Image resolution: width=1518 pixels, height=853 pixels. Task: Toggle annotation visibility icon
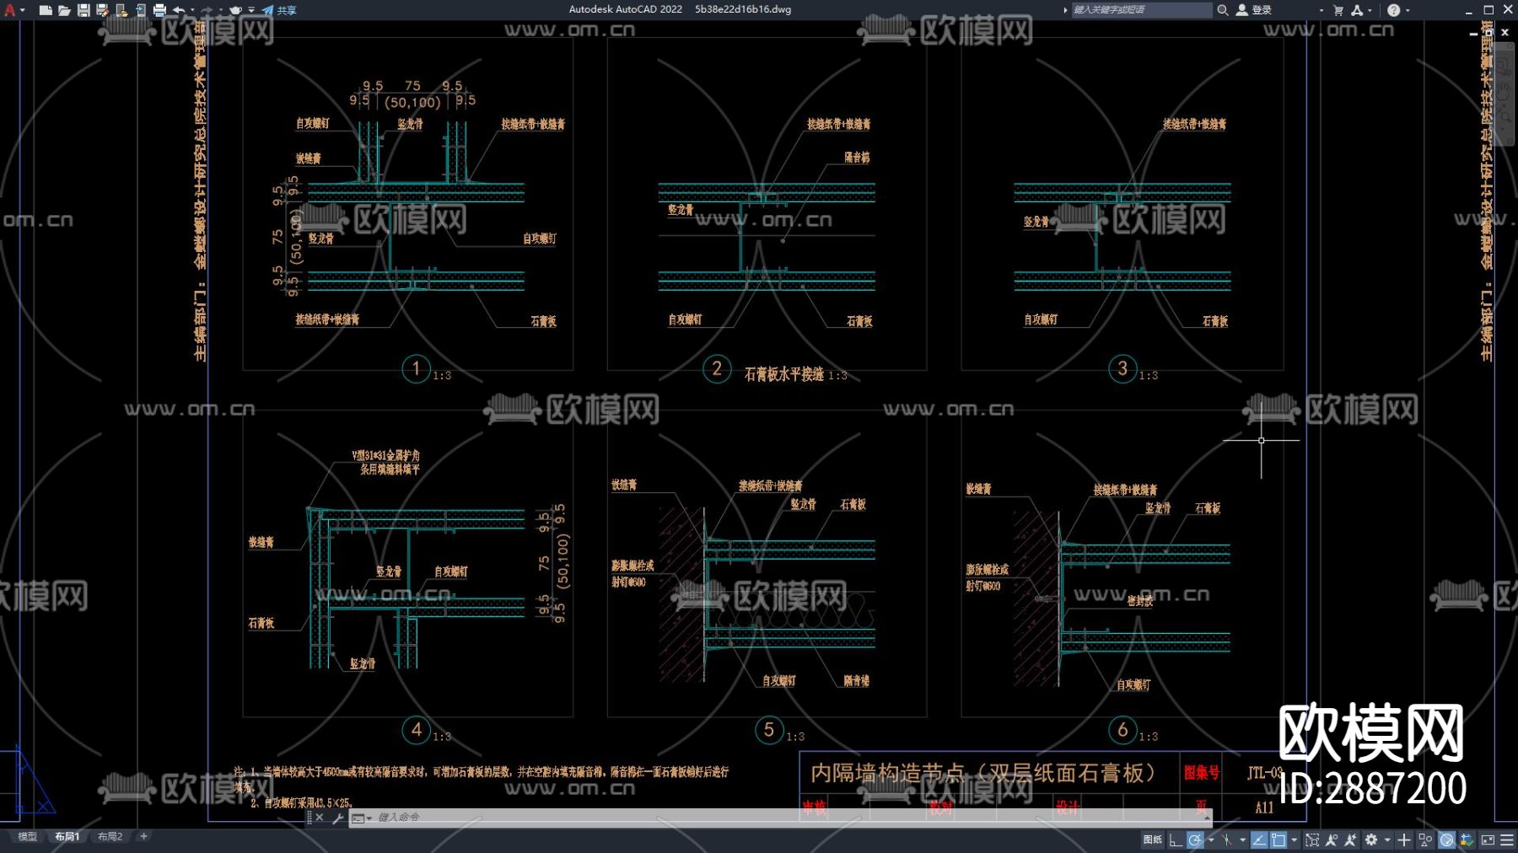(1332, 840)
